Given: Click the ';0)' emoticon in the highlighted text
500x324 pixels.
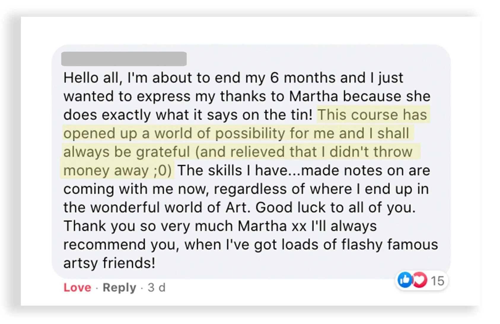Looking at the screenshot, I should click(163, 170).
